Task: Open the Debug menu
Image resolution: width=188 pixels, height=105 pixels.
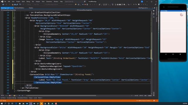Action: click(28, 1)
